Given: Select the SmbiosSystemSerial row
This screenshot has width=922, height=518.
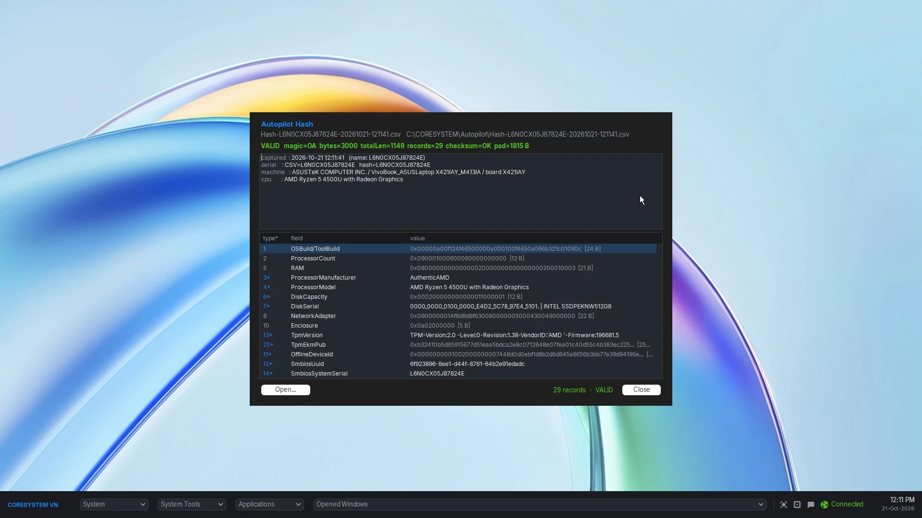Looking at the screenshot, I should pos(458,374).
